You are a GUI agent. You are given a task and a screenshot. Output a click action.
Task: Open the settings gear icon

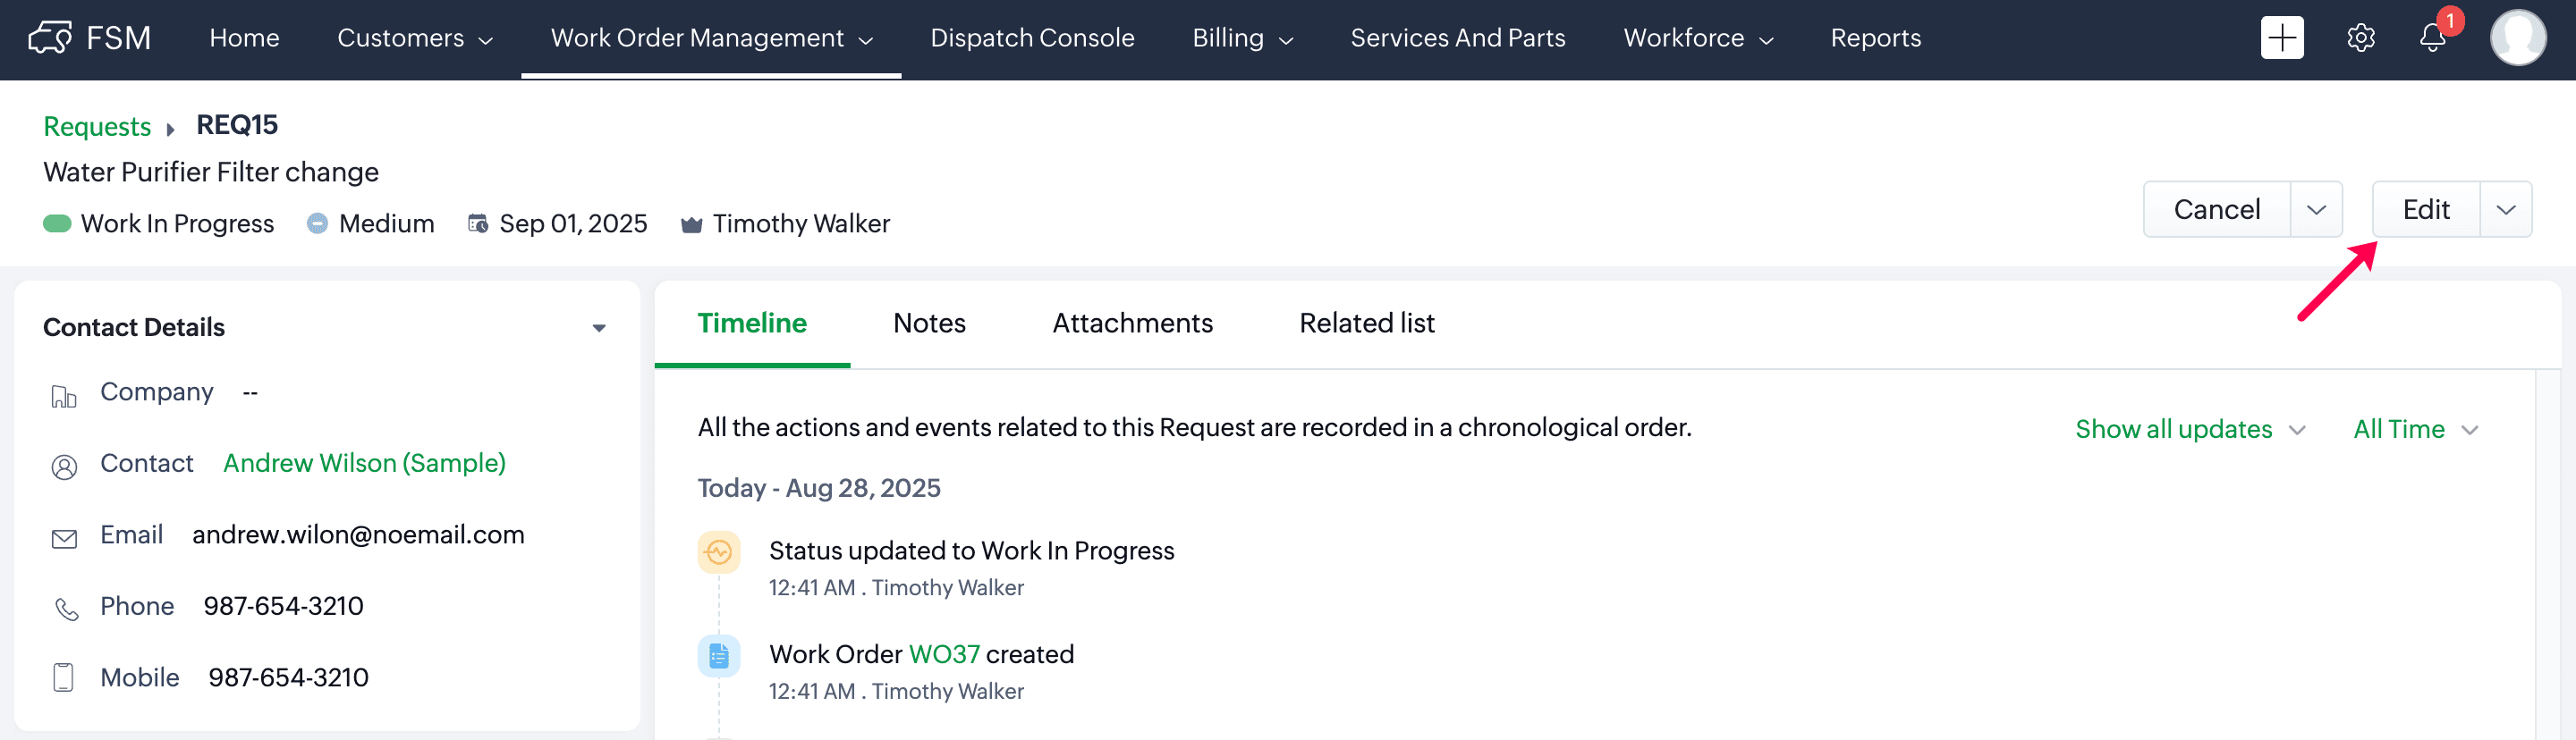pos(2361,38)
